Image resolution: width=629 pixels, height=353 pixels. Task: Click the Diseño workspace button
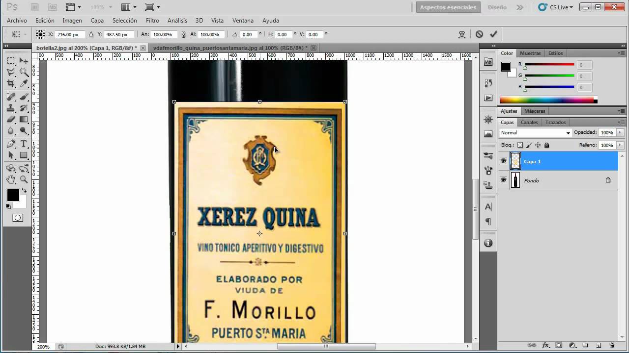point(497,7)
